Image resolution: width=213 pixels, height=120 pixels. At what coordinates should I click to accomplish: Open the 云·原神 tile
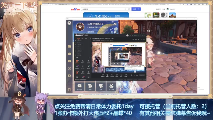pyautogui.click(x=111, y=87)
